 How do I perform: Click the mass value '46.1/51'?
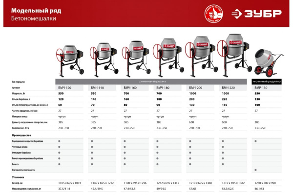(259, 189)
